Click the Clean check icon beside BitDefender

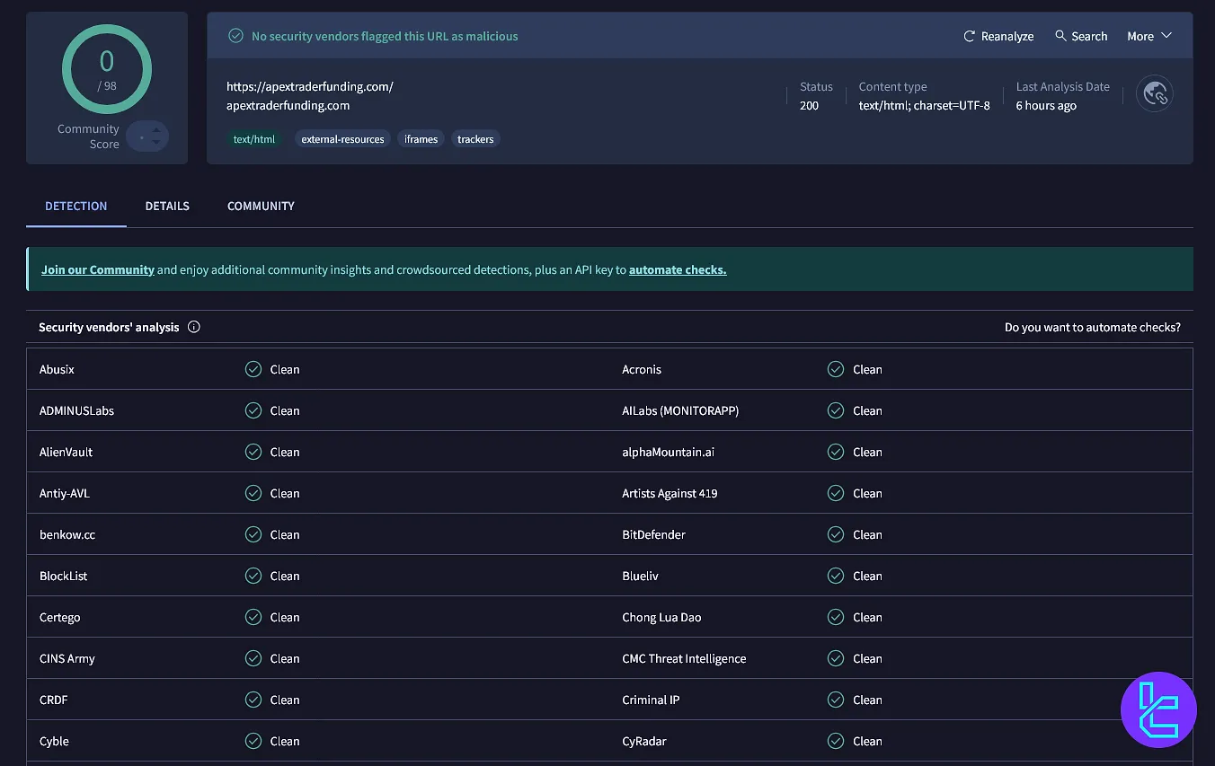[836, 534]
